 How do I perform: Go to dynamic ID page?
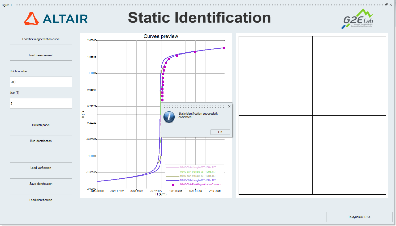[359, 217]
